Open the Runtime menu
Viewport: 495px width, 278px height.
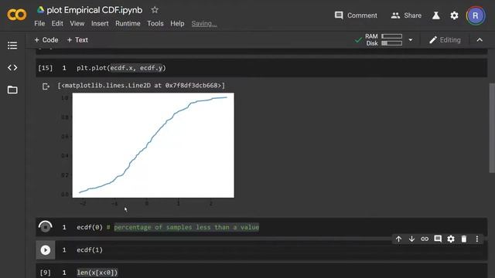128,24
